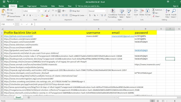Toggle Wrap Text

(75, 11)
